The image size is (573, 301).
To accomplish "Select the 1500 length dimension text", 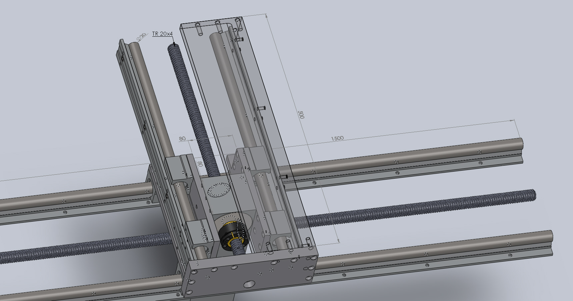I will click(337, 138).
